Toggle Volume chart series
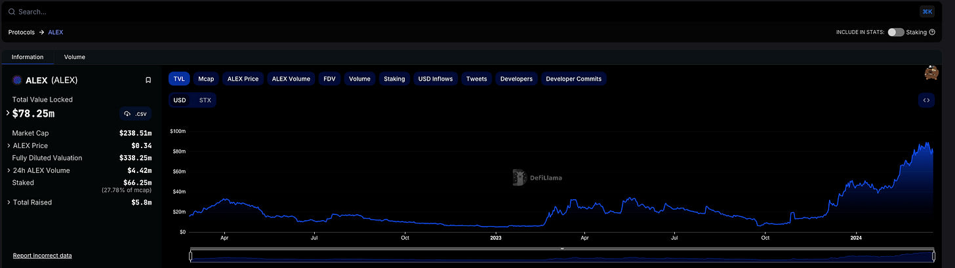955x268 pixels. pyautogui.click(x=359, y=79)
